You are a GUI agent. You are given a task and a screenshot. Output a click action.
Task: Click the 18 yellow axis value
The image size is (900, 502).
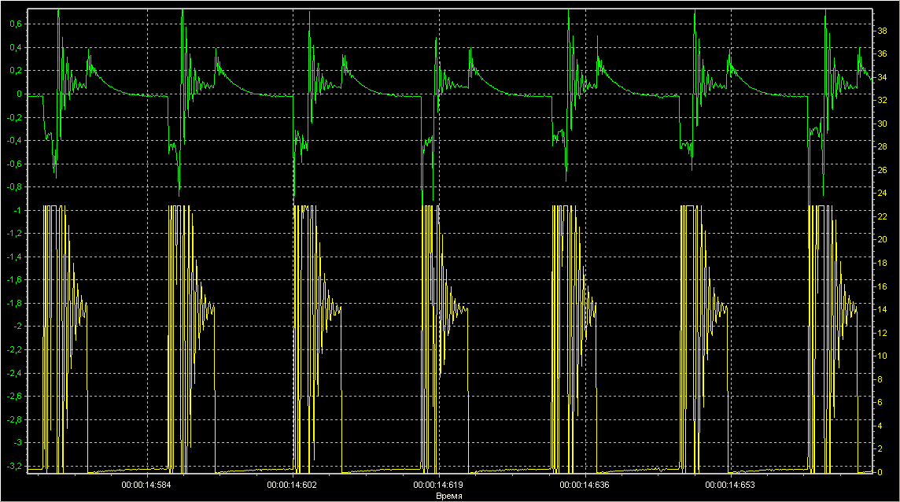pyautogui.click(x=882, y=263)
